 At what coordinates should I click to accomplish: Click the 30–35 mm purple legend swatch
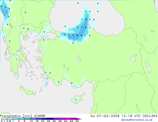click(56, 119)
